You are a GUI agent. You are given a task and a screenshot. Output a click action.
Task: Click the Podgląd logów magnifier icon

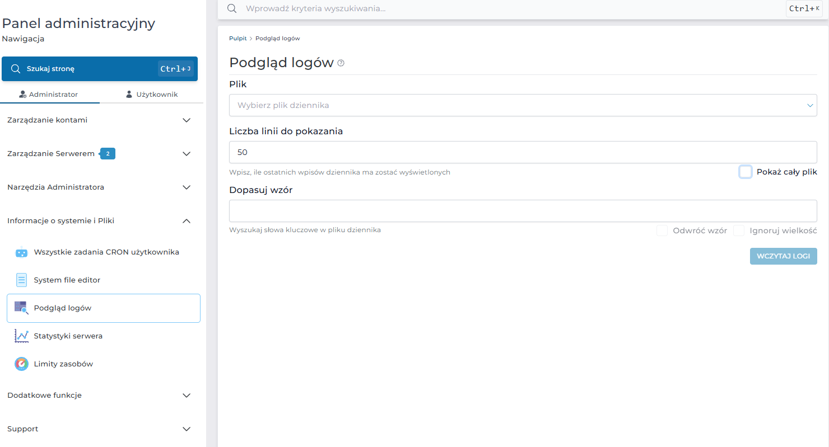click(x=21, y=308)
